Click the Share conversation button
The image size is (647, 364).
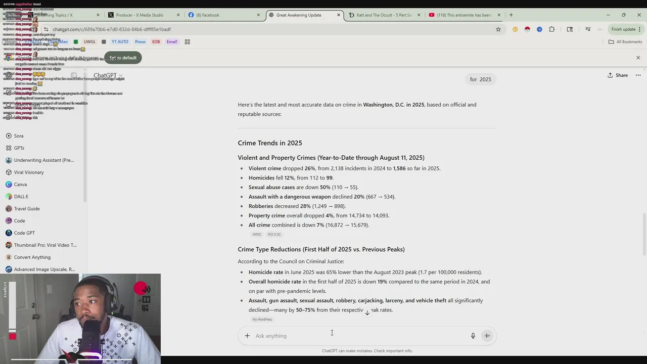(x=618, y=75)
